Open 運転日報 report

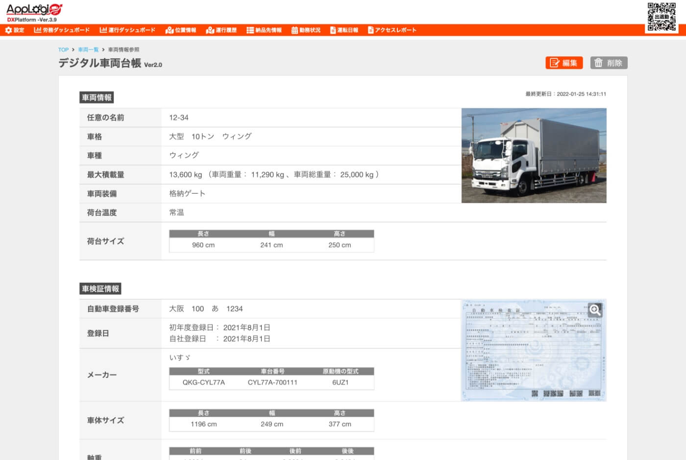pos(344,30)
